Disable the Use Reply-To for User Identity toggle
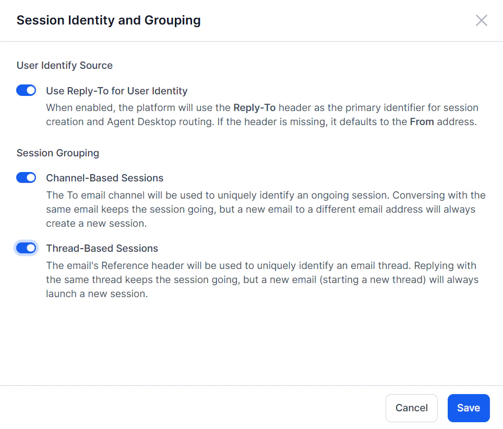The width and height of the screenshot is (503, 429). coord(26,90)
